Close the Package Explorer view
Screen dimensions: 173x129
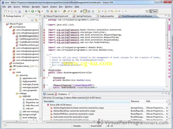tap(23, 16)
